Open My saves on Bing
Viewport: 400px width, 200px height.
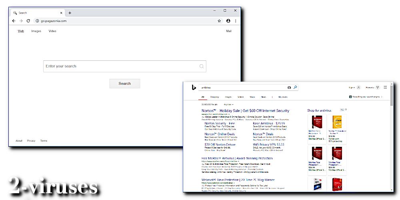[x=283, y=97]
